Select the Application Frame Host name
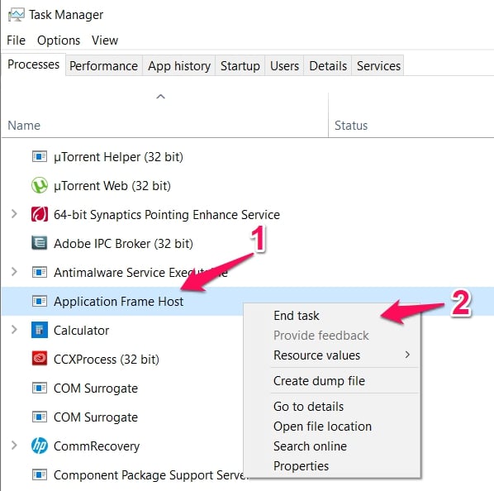Viewport: 494px width, 491px height. click(x=118, y=302)
